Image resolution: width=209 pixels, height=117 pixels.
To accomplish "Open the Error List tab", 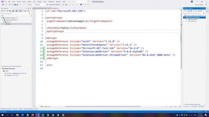I will click(x=15, y=109).
